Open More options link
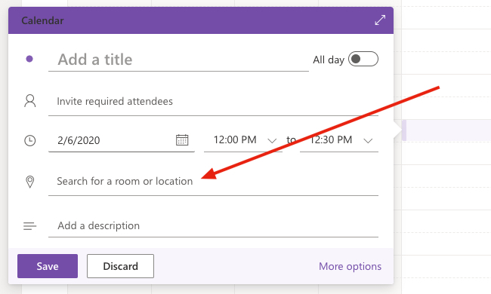The height and width of the screenshot is (294, 491). pyautogui.click(x=350, y=267)
